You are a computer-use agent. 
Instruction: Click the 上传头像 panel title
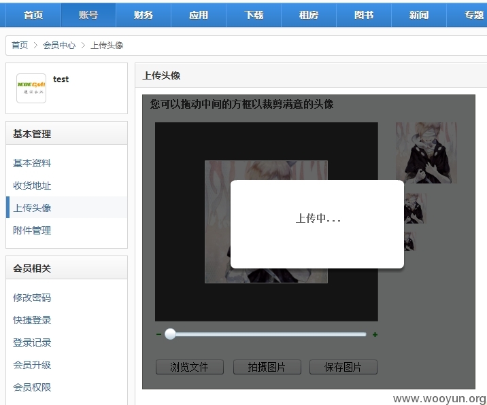tap(161, 75)
